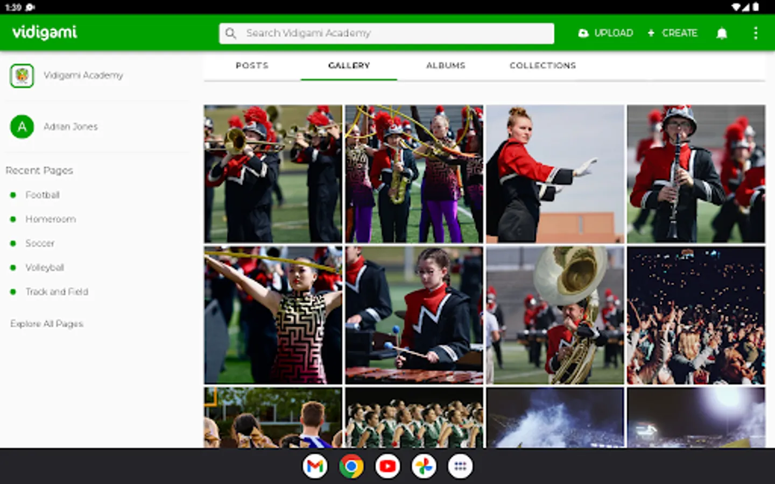The image size is (775, 484).
Task: Open the clarinet player photo
Action: [696, 174]
